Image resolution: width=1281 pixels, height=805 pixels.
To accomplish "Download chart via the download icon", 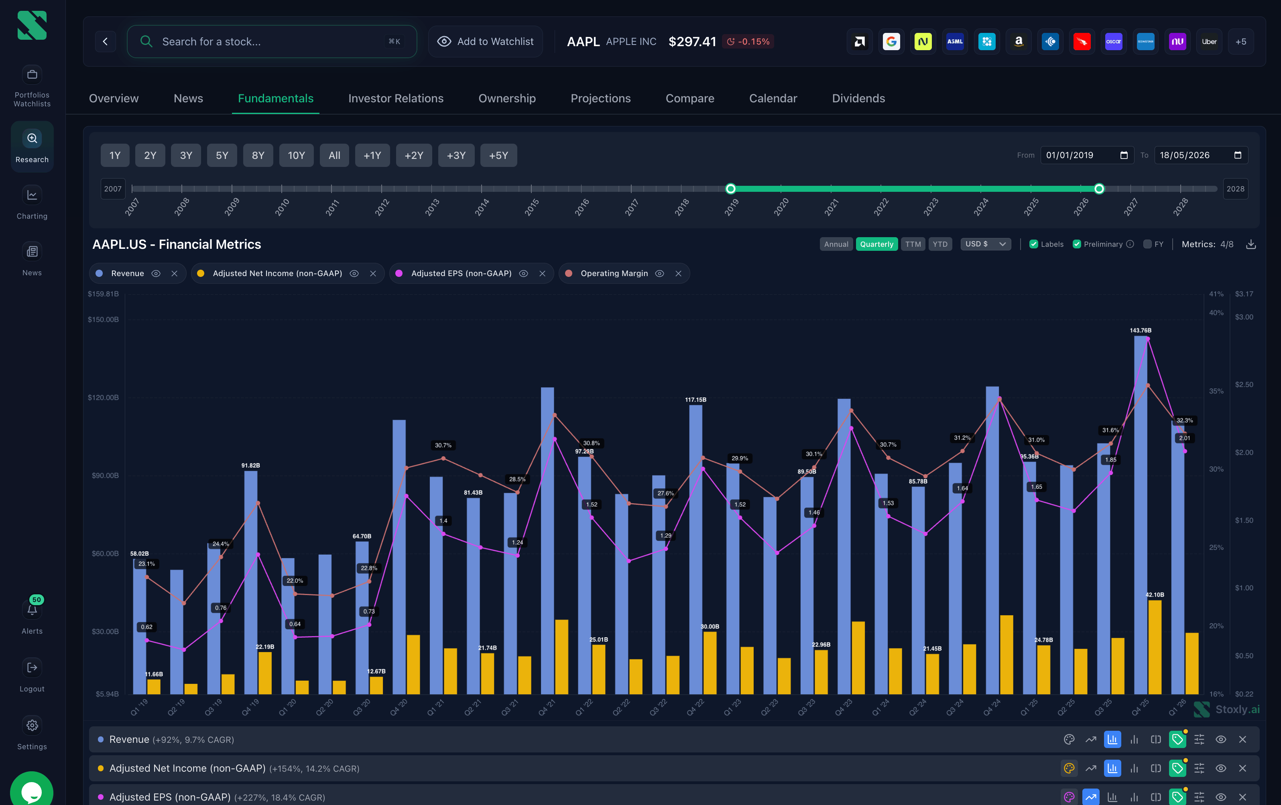I will (x=1251, y=244).
